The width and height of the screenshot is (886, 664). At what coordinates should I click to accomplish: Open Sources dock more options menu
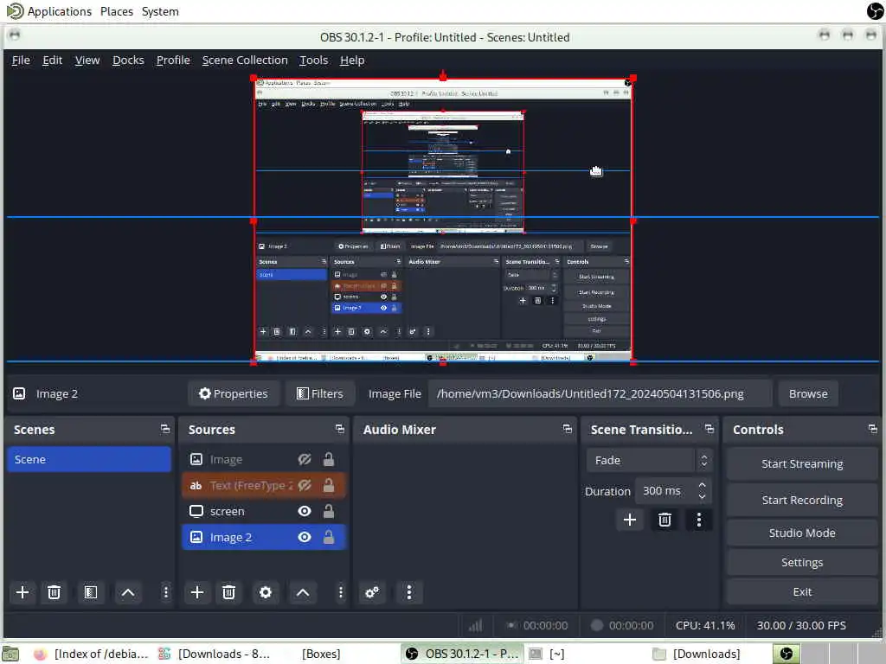click(x=340, y=592)
